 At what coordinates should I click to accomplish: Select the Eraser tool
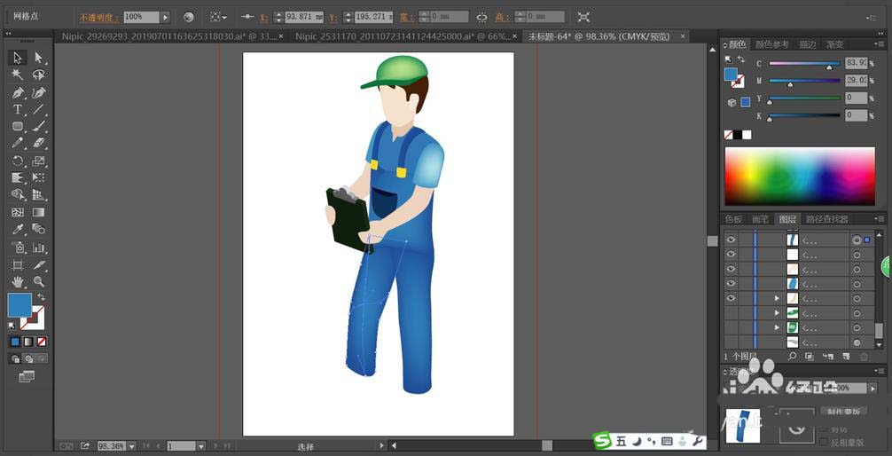(x=38, y=144)
